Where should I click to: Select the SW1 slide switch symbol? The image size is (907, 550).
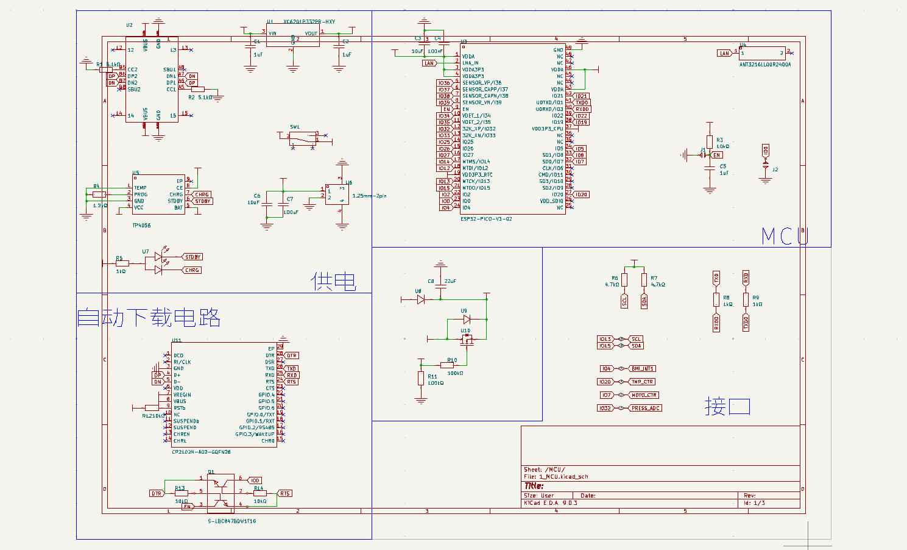tap(303, 138)
